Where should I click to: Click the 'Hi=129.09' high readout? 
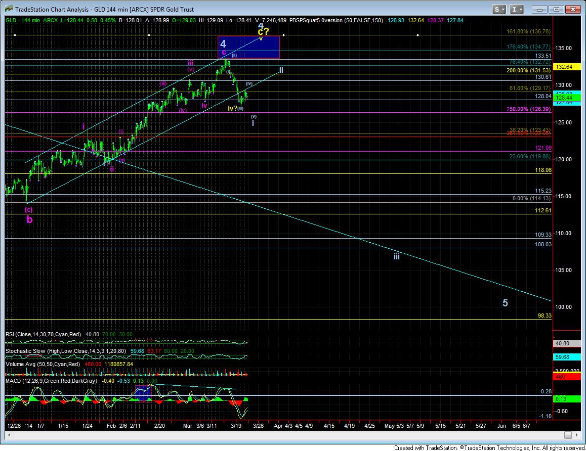click(211, 21)
